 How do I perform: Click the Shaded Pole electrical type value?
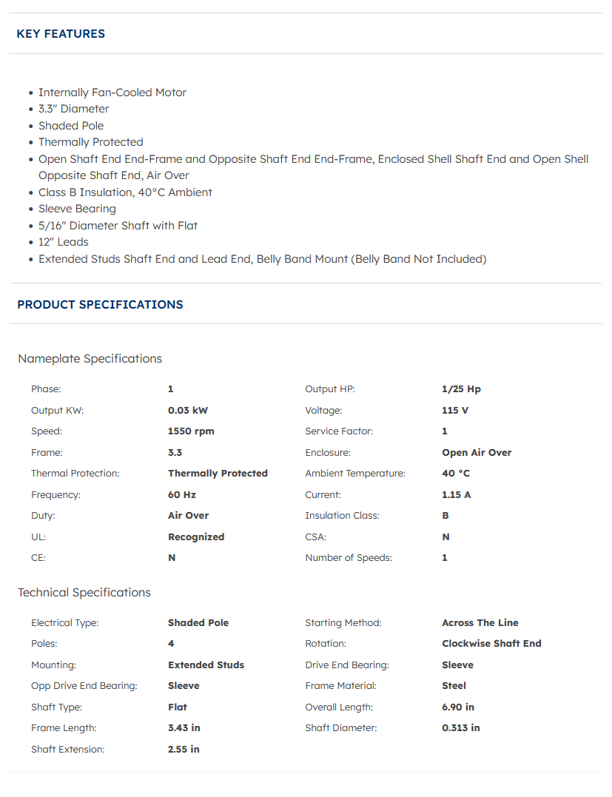(x=198, y=623)
